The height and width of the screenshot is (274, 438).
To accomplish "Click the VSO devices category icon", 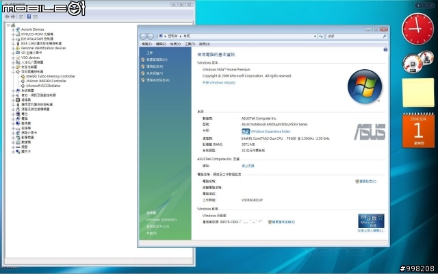I will click(18, 58).
